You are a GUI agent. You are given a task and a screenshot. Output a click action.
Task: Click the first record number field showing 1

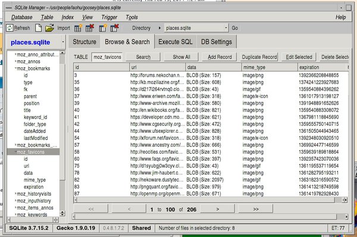[152, 210]
